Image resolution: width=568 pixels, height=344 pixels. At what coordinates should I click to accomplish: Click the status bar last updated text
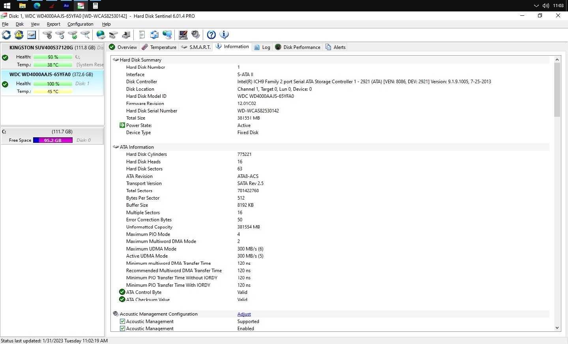click(54, 340)
